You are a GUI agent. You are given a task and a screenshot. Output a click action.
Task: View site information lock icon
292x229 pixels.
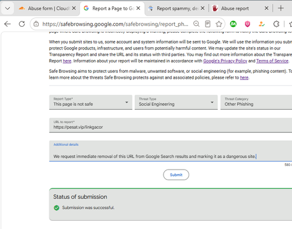pyautogui.click(x=36, y=24)
